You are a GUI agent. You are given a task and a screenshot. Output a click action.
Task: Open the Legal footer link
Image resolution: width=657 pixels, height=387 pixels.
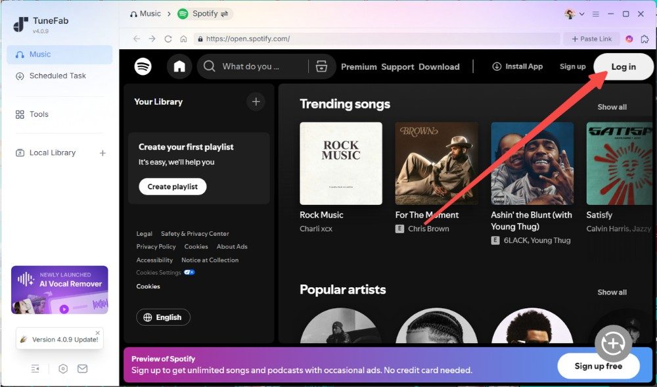(x=144, y=234)
